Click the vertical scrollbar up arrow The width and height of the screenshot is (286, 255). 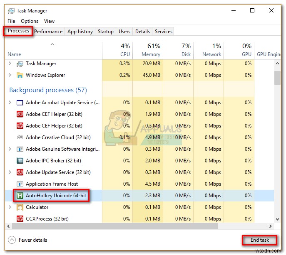[x=277, y=64]
